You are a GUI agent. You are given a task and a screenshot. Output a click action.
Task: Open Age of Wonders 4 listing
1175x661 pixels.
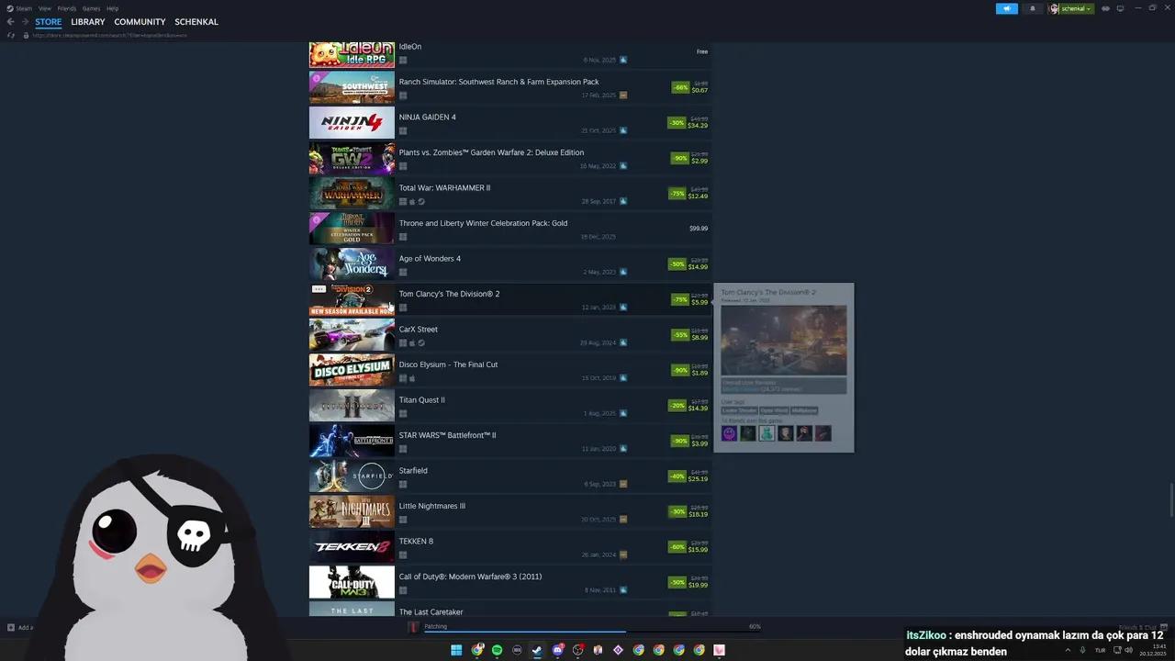click(x=509, y=264)
